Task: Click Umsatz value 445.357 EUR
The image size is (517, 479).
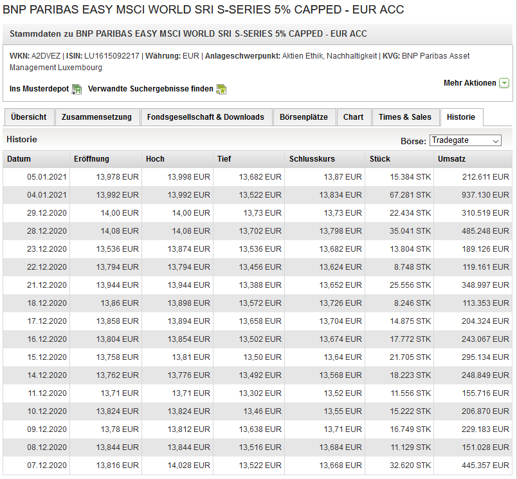Action: [485, 465]
